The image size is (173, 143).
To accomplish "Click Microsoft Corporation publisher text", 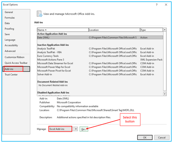I will click(x=69, y=102).
